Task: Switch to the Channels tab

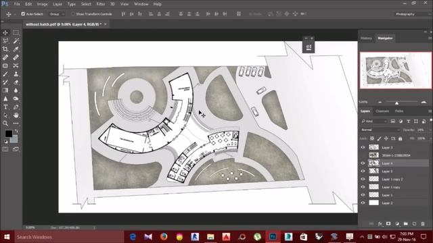Action: click(x=382, y=111)
